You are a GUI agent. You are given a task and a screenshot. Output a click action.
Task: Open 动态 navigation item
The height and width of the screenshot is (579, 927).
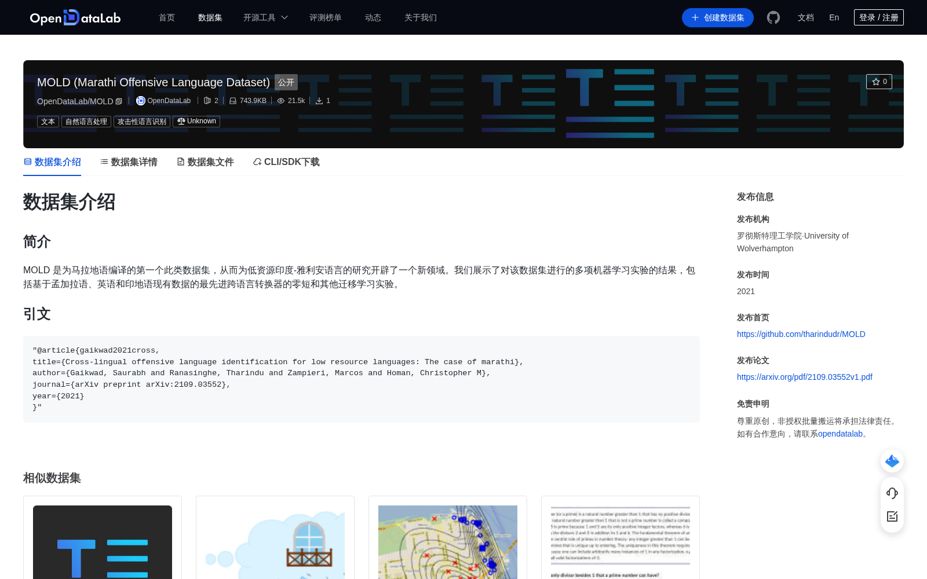pos(373,17)
